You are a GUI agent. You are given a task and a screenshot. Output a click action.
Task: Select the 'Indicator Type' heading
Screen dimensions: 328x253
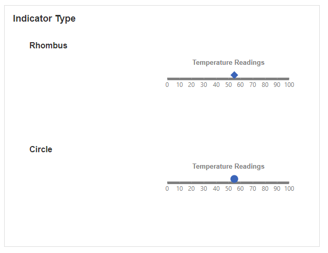[x=44, y=19]
